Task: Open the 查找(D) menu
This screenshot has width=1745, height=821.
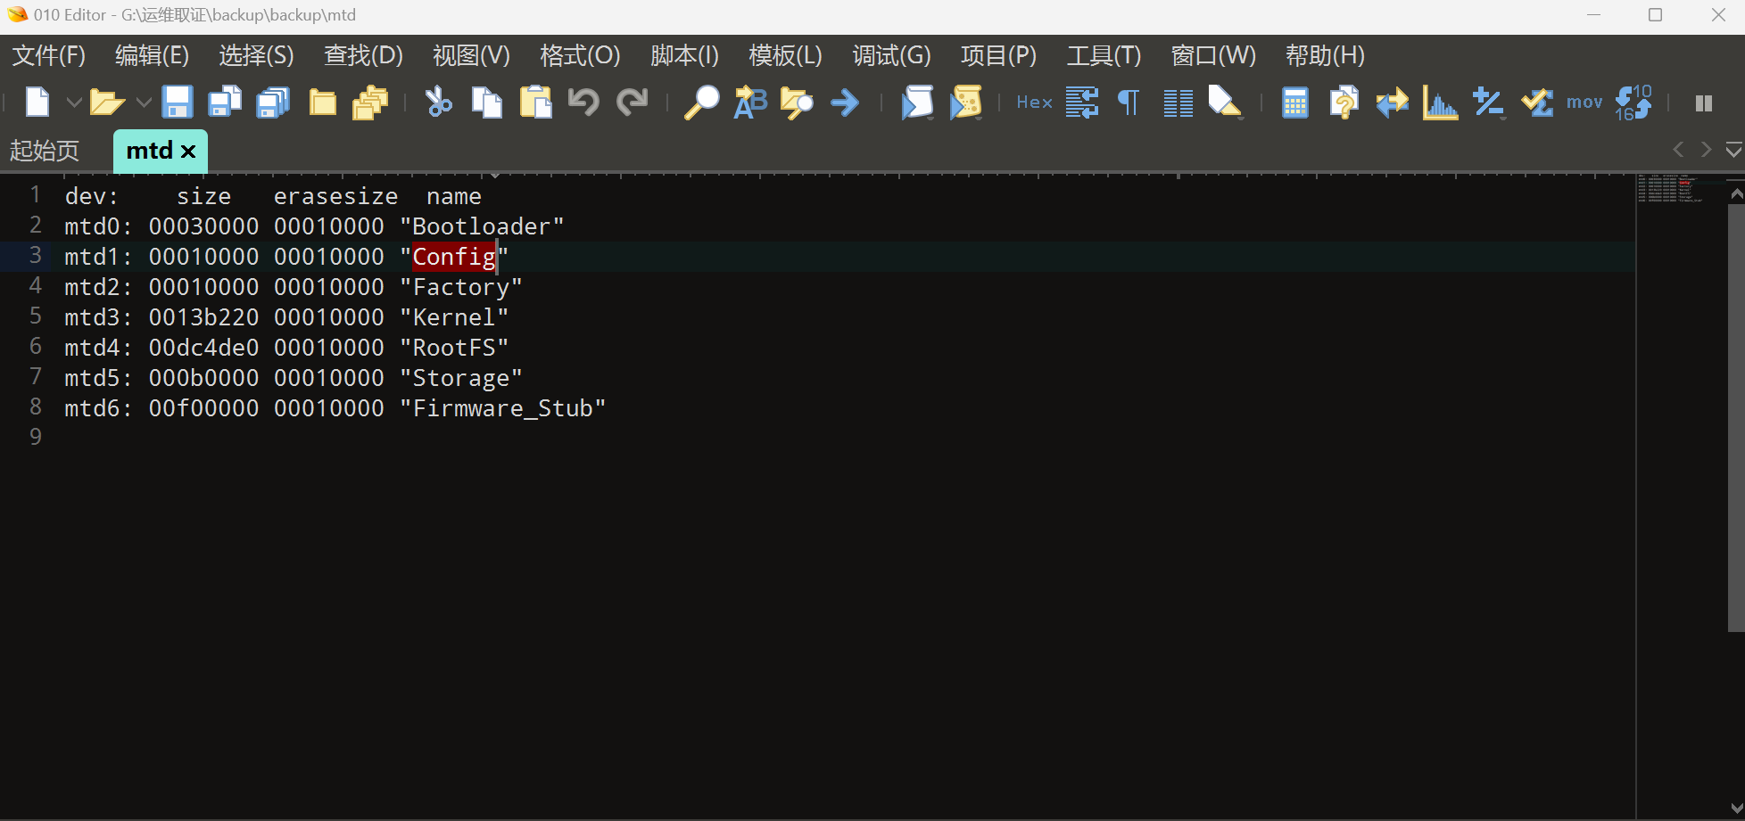Action: click(x=364, y=55)
